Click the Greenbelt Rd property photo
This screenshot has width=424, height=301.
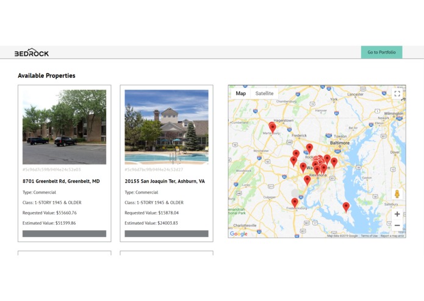pos(64,127)
